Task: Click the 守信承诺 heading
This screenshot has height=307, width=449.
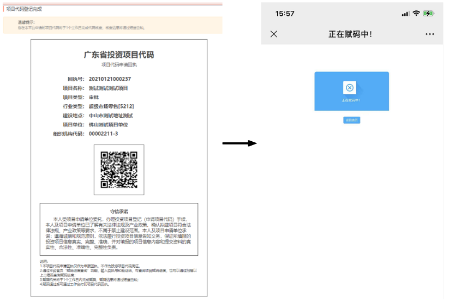Action: click(119, 212)
